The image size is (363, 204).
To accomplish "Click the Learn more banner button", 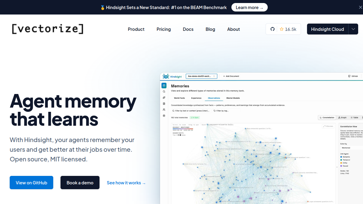I will (250, 8).
